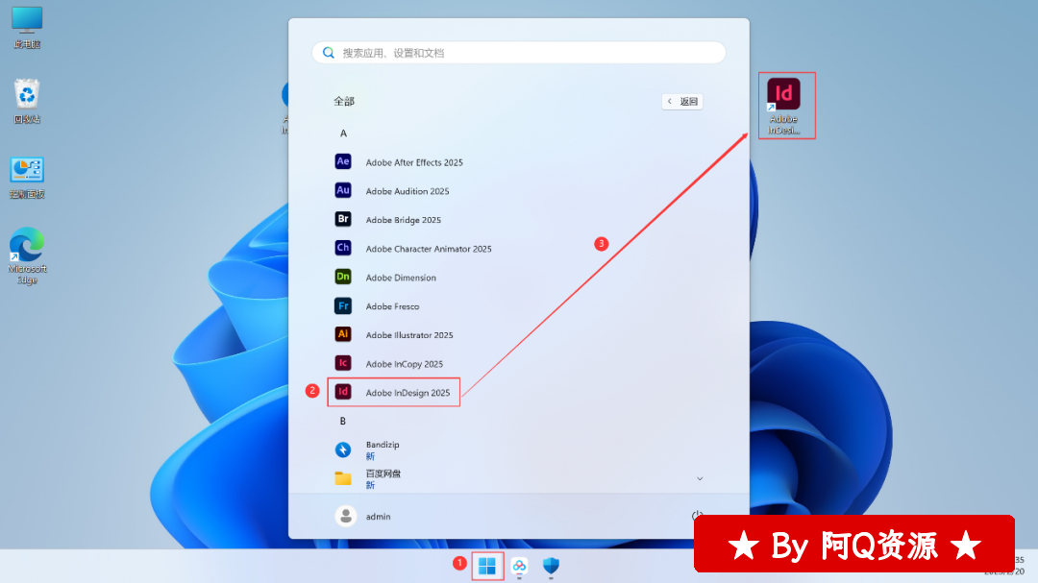Open the Windows Security shield on the taskbar

point(551,566)
